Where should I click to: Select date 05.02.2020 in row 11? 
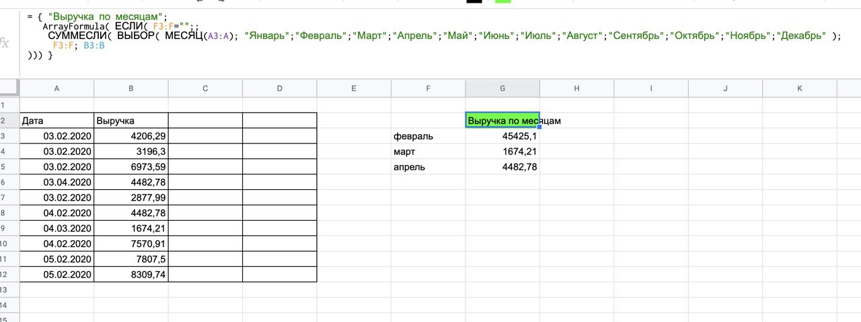(57, 260)
